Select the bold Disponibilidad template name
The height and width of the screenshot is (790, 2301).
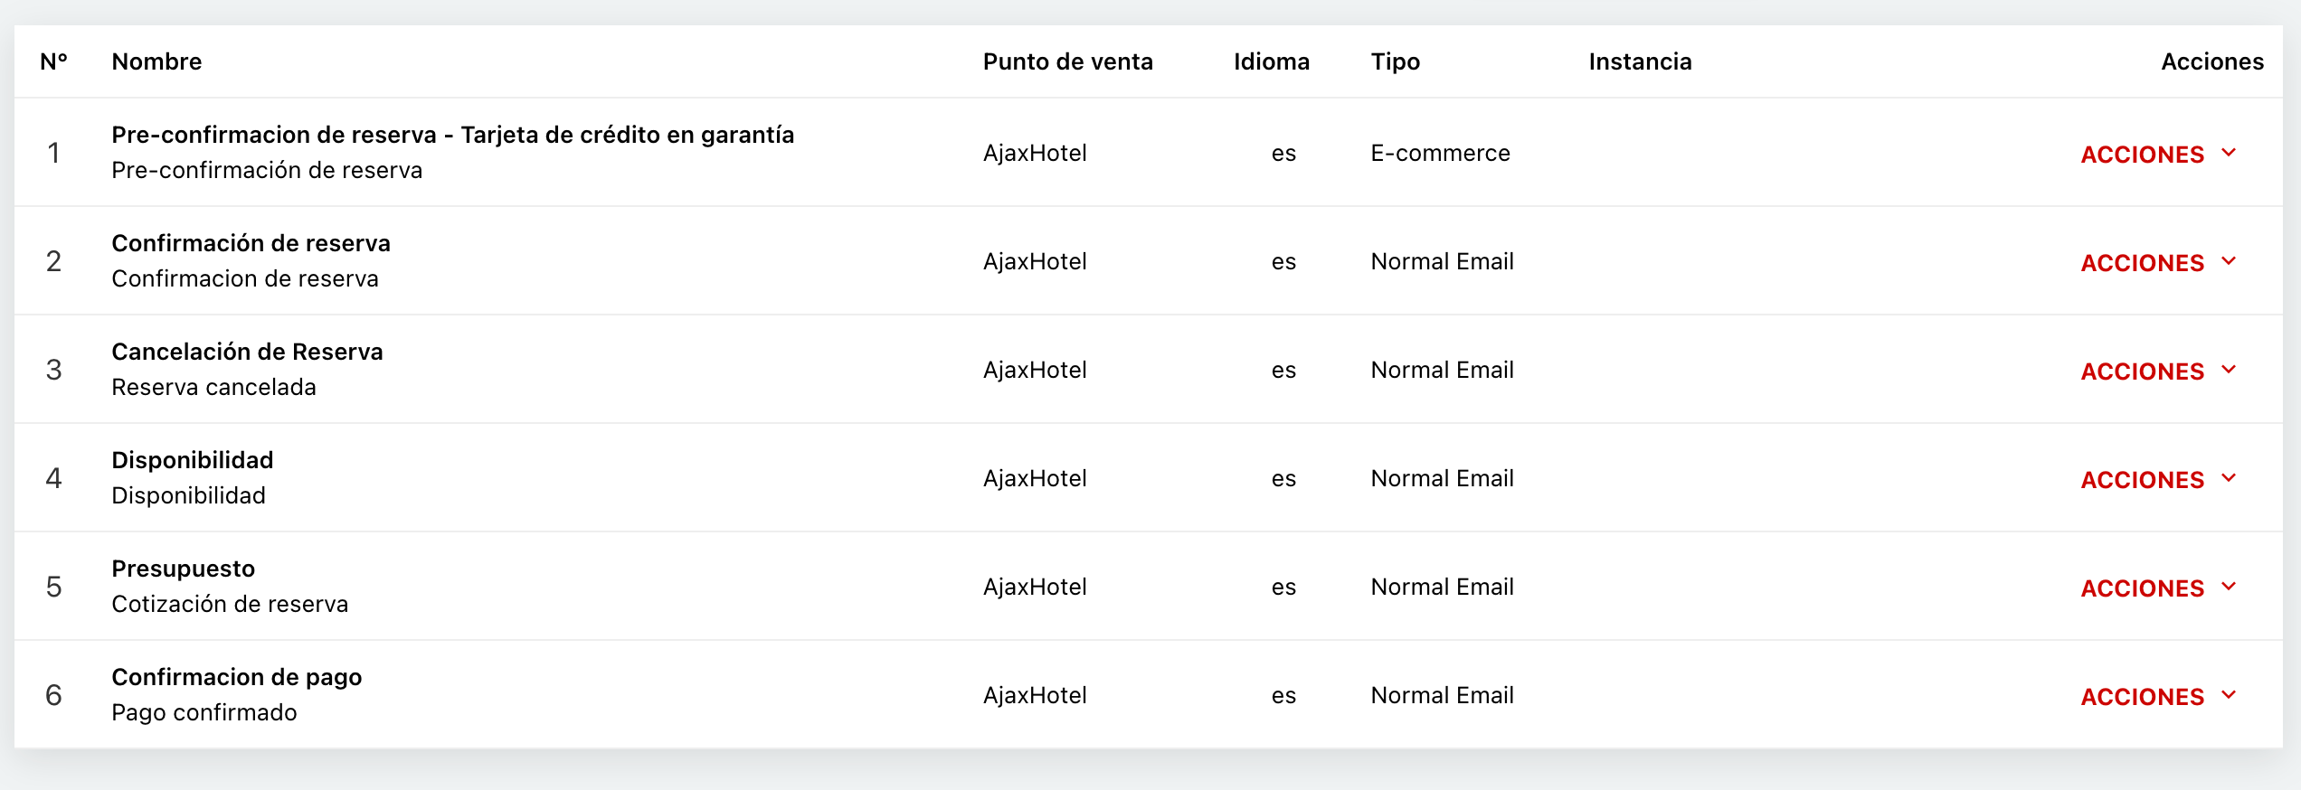tap(192, 460)
